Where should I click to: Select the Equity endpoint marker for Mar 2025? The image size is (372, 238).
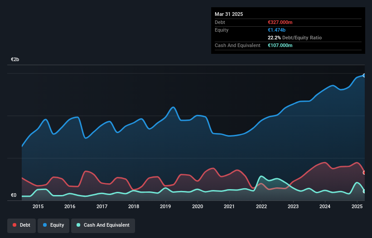[364, 76]
